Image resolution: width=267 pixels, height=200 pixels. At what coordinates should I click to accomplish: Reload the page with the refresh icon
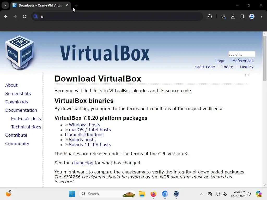point(25,16)
